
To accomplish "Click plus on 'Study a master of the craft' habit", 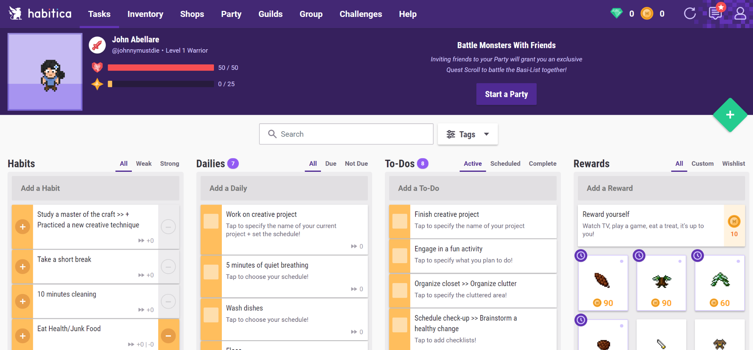I will tap(23, 227).
